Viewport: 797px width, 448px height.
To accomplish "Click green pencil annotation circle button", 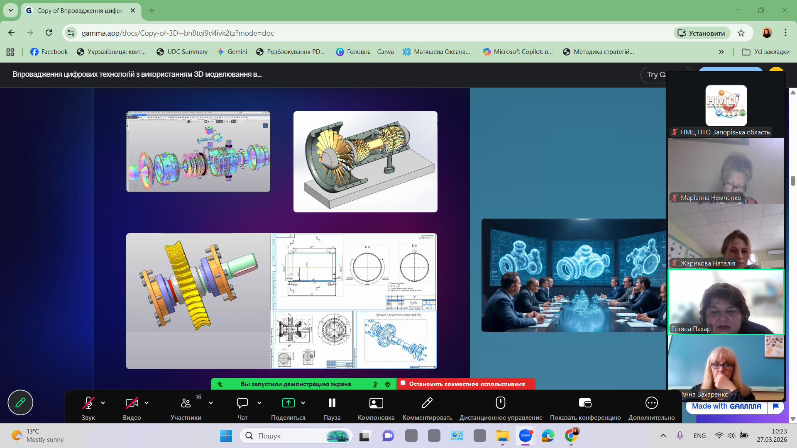I will (20, 402).
